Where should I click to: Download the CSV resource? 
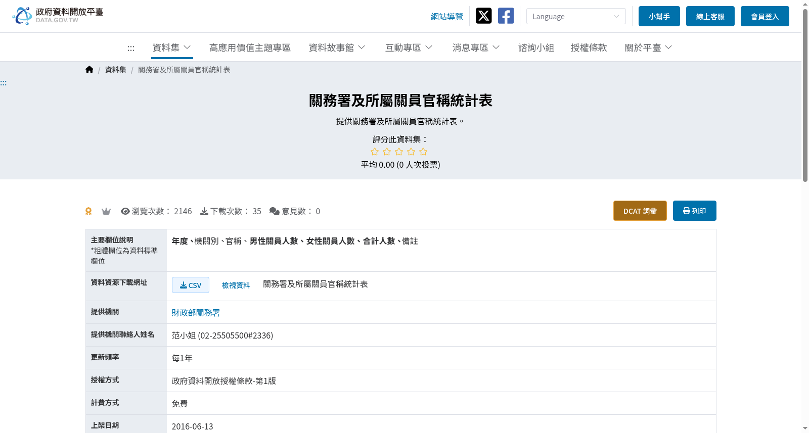point(191,285)
